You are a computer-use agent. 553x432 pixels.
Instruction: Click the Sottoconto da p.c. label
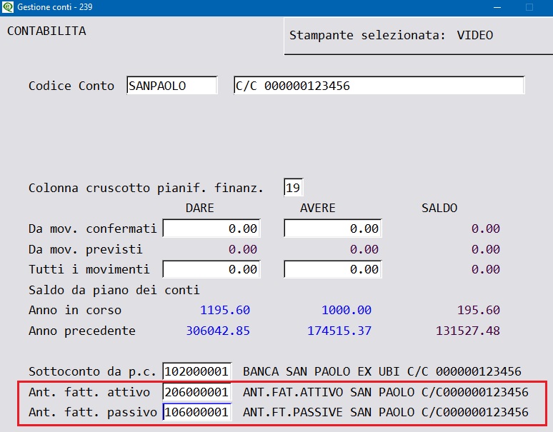[x=92, y=372]
